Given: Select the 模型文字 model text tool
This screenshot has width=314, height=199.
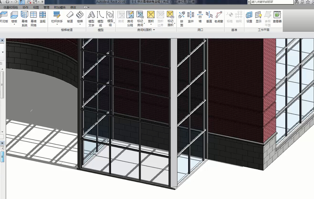Looking at the screenshot, I should [x=91, y=18].
